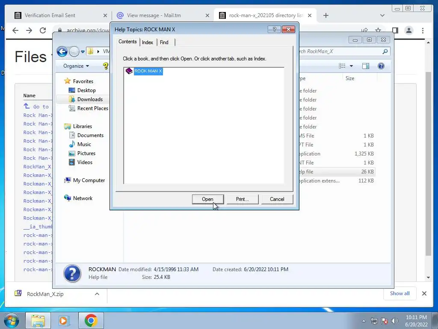
Task: Click the blue Explorer help icon
Action: pos(381,66)
